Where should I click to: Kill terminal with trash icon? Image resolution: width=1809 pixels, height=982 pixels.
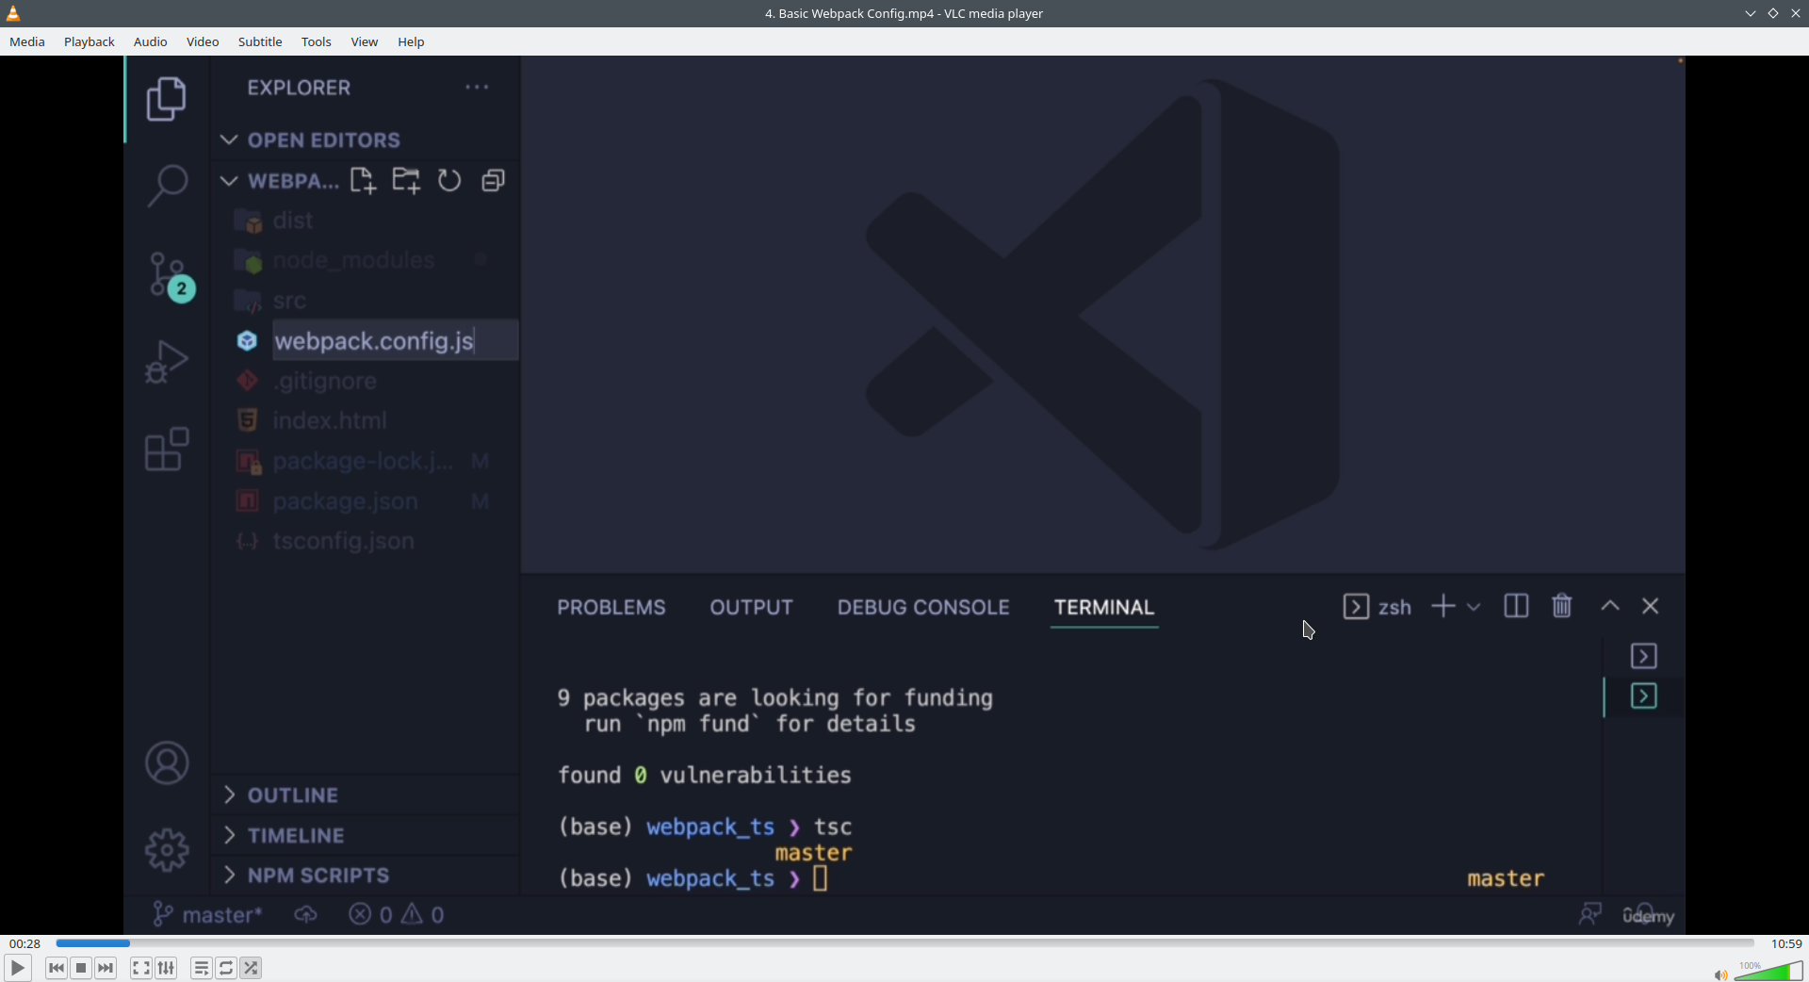pos(1562,606)
